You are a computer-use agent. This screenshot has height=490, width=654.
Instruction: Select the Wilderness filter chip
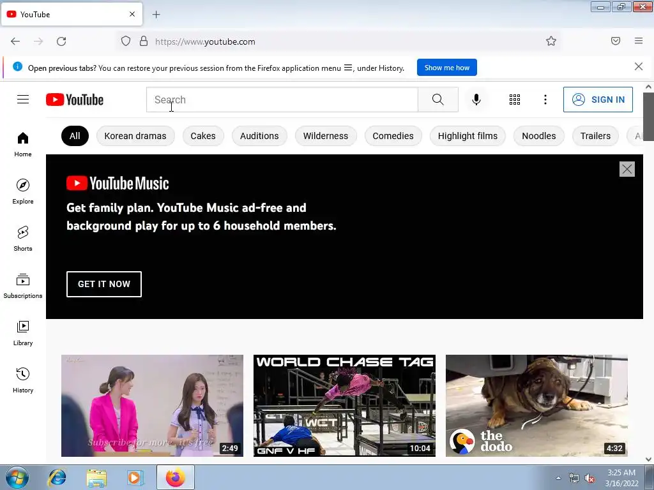click(326, 136)
